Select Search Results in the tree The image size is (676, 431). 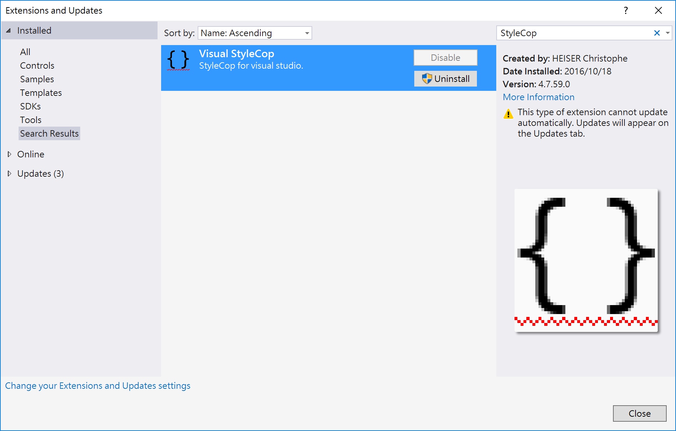click(49, 133)
